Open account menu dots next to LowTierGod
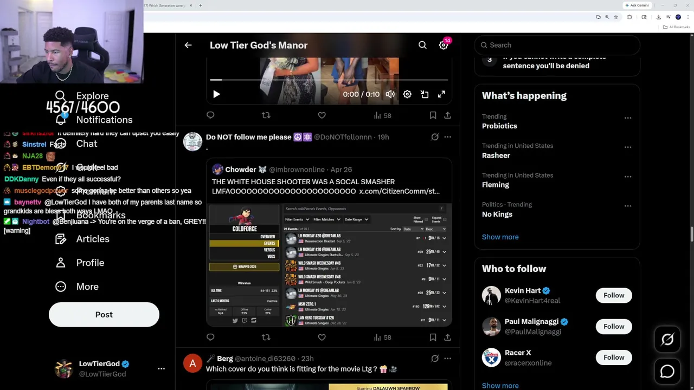The height and width of the screenshot is (390, 694). tap(161, 368)
